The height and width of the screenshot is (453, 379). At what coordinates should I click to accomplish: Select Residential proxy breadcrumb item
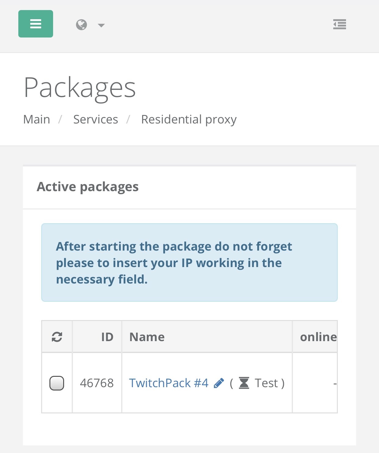189,119
